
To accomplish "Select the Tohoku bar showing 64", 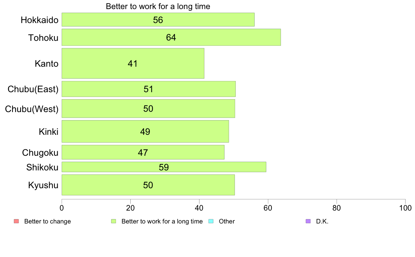I will tap(171, 37).
